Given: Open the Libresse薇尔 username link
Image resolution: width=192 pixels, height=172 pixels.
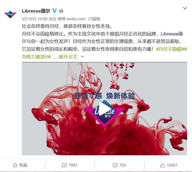Looking at the screenshot, I should pos(36,11).
